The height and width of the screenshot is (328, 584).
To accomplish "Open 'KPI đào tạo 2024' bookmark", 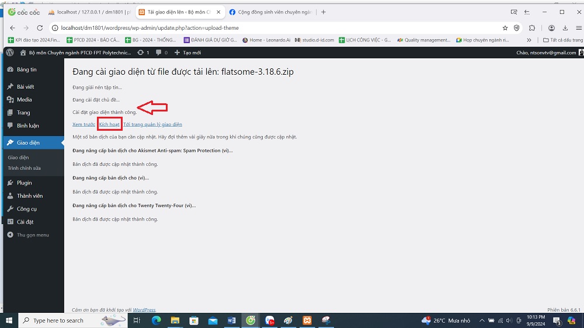I will [x=33, y=40].
